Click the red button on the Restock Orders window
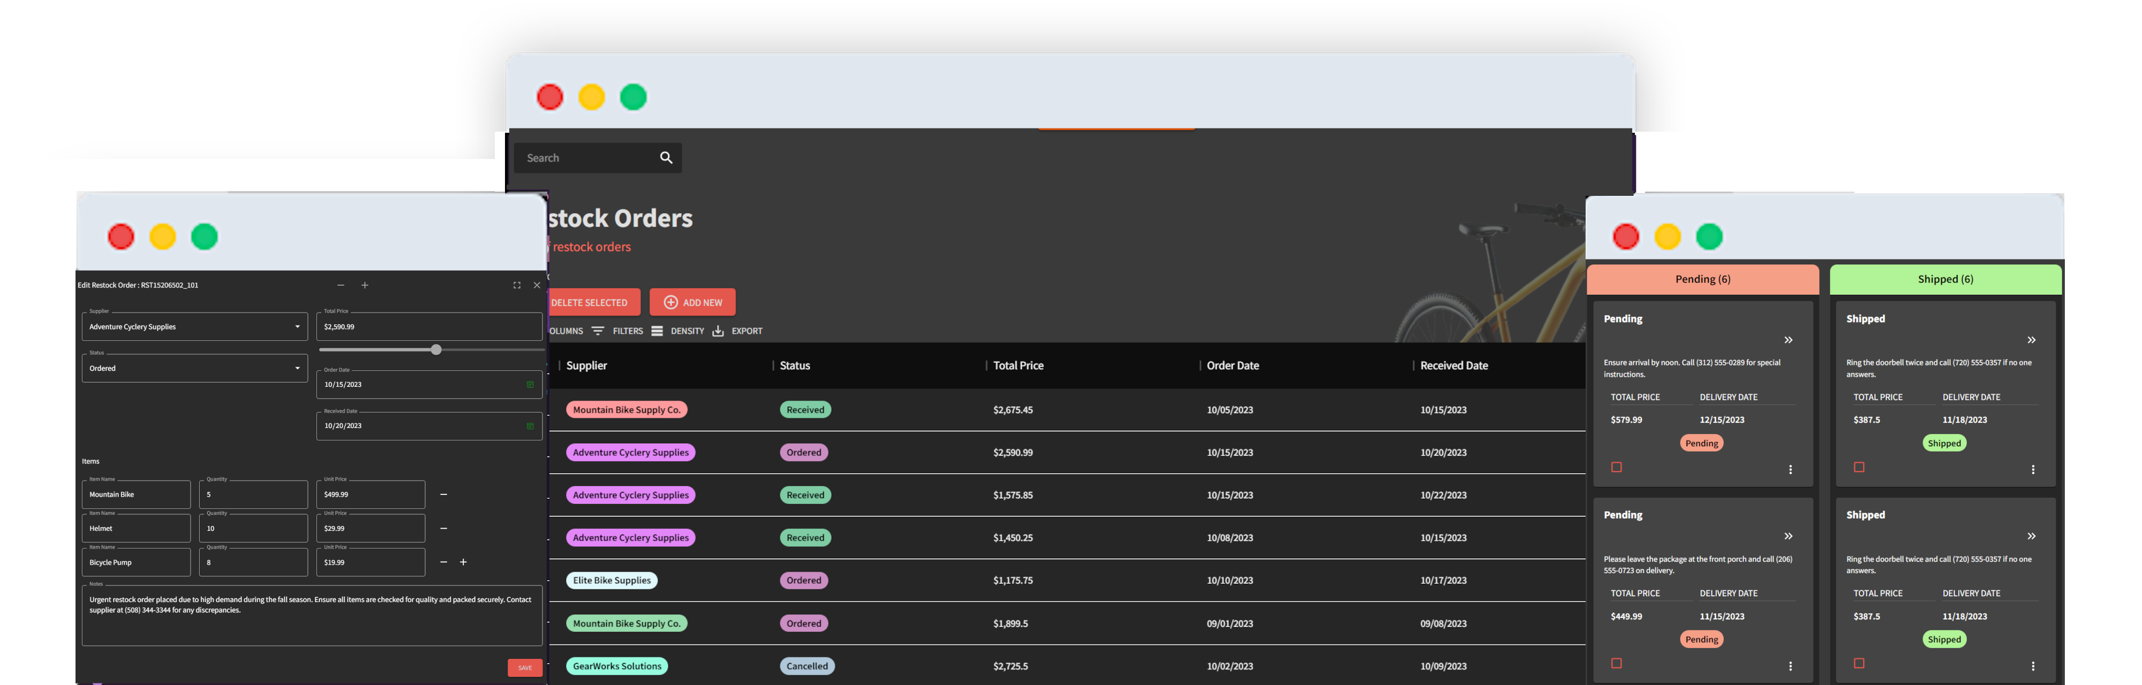Viewport: 2142px width, 685px height. pos(549,97)
